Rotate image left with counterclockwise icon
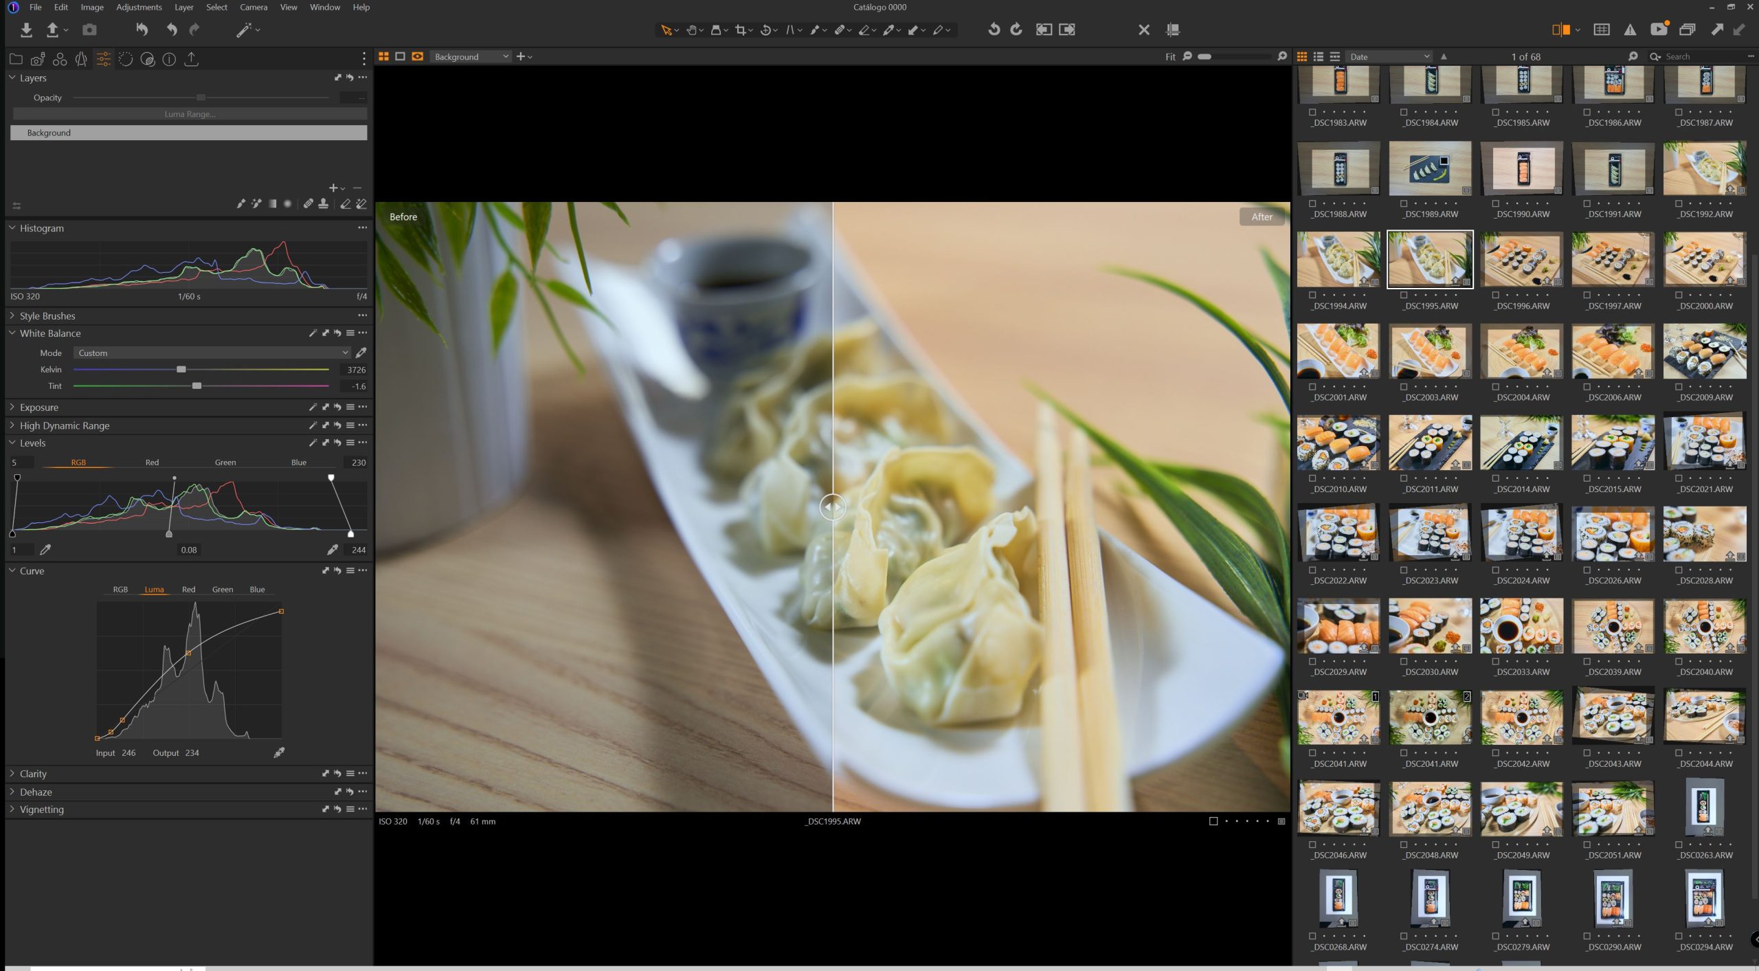Image resolution: width=1759 pixels, height=971 pixels. pos(994,30)
